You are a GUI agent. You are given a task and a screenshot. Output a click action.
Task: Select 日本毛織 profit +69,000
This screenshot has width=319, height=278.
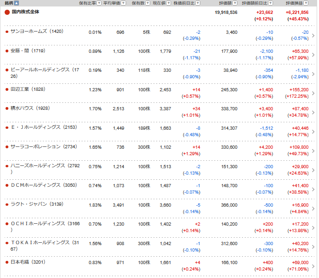(x=300, y=263)
